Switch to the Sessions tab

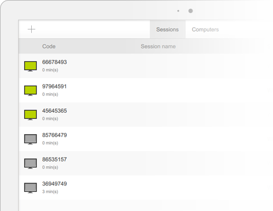167,29
